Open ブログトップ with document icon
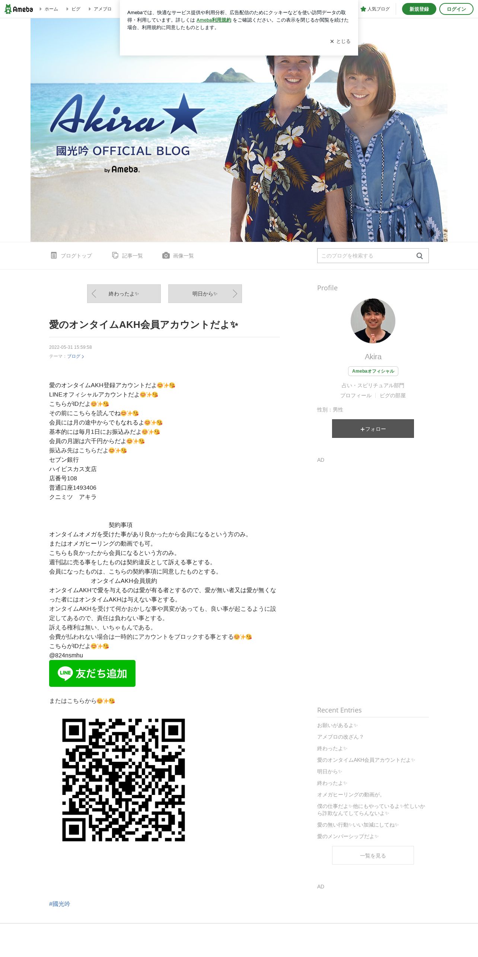This screenshot has height=957, width=478. pyautogui.click(x=54, y=255)
